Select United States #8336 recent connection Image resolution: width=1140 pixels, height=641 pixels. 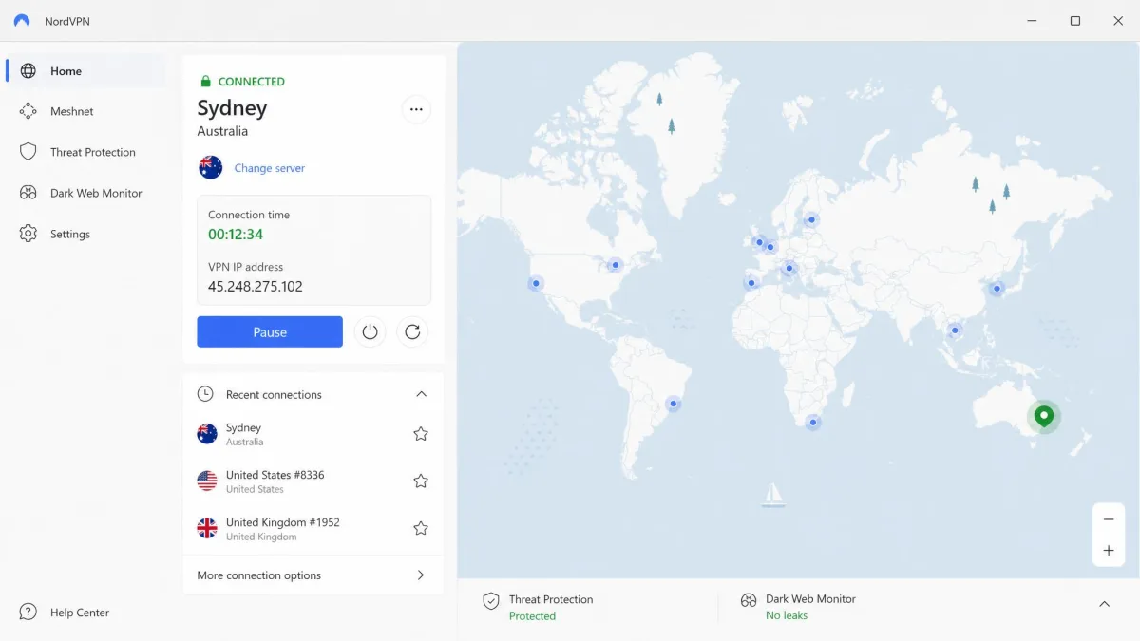click(x=313, y=481)
